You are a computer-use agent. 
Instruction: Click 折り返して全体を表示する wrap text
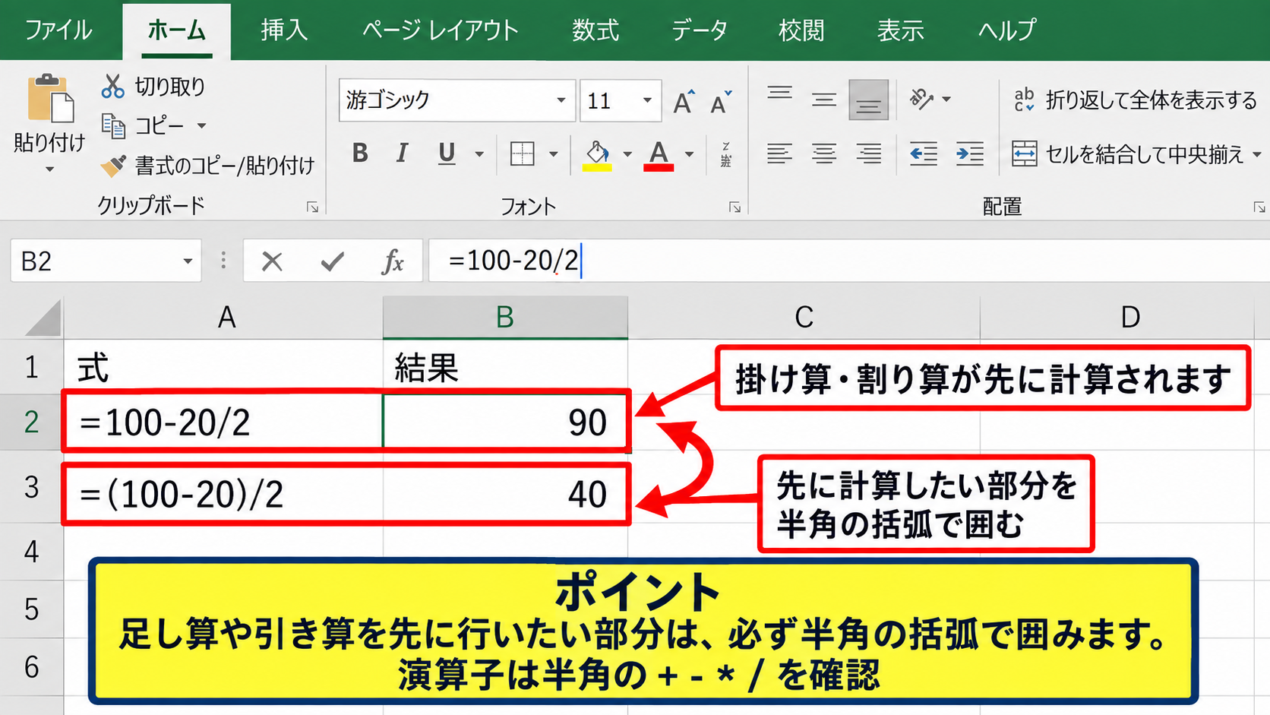[x=1135, y=100]
